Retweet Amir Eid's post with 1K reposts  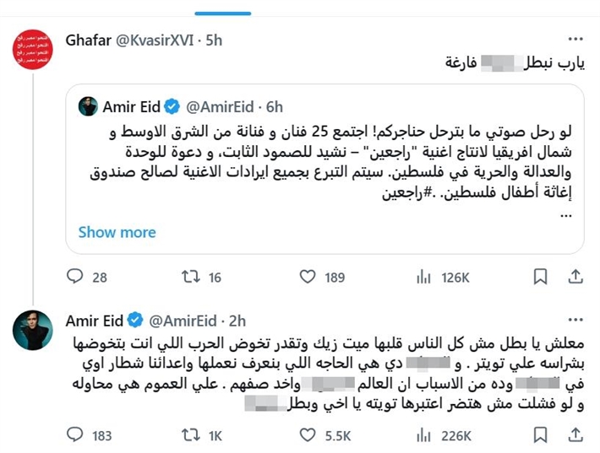click(x=192, y=435)
